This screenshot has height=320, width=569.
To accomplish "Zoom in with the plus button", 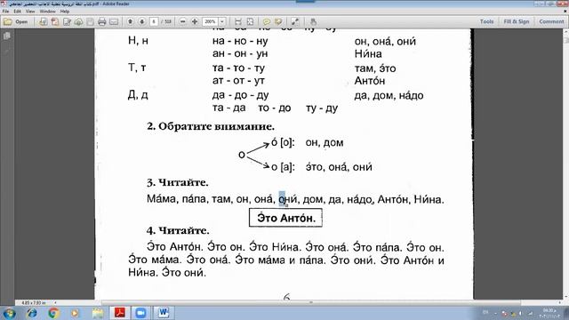I will [x=195, y=21].
